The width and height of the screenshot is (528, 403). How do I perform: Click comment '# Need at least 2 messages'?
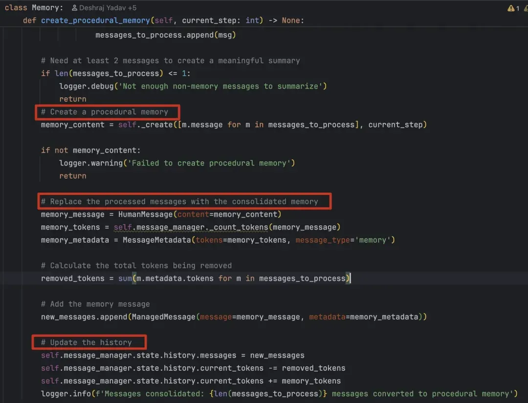[171, 61]
